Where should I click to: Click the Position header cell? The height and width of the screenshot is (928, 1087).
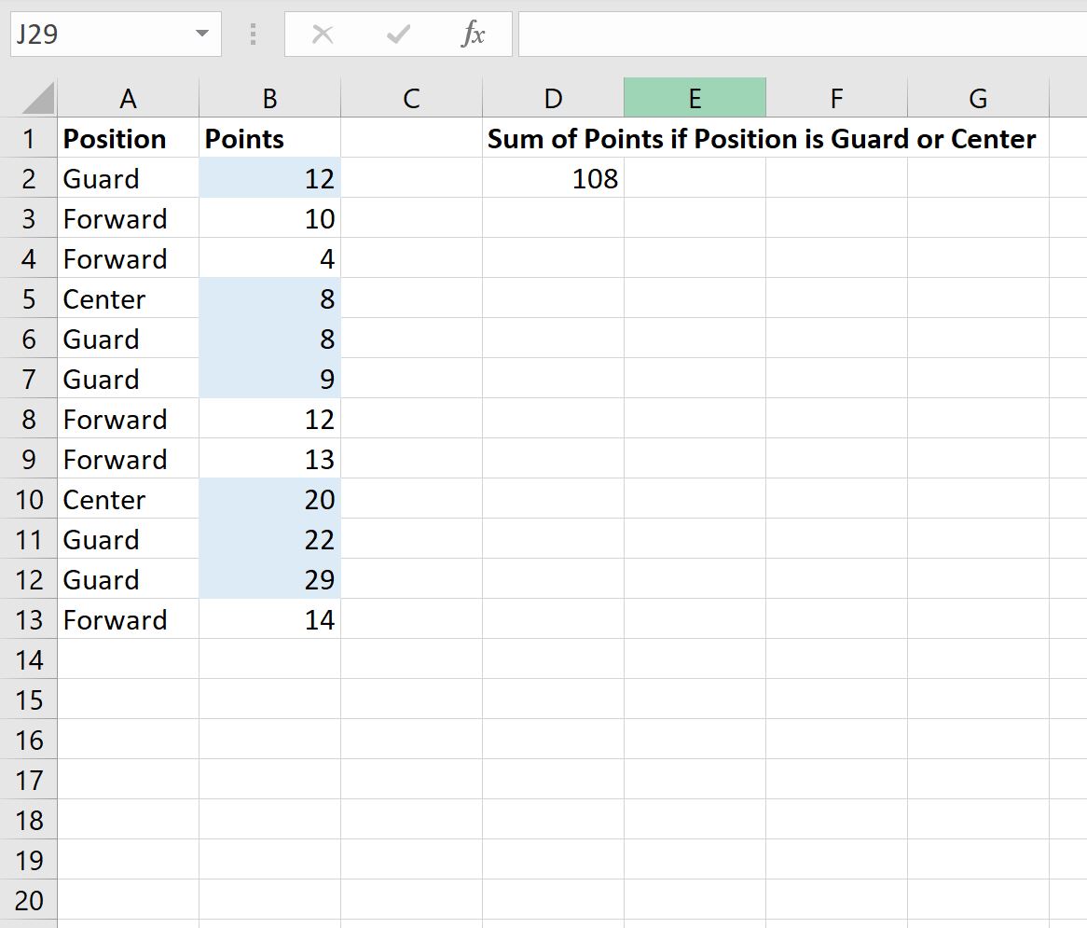point(129,138)
